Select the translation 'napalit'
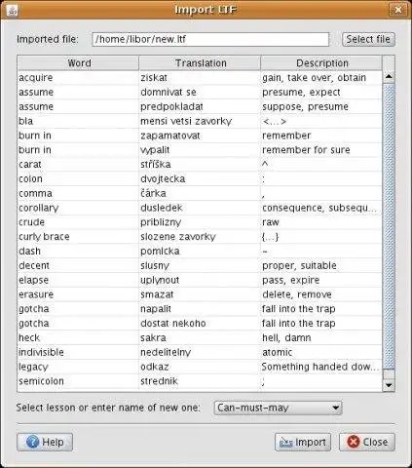Viewport: 412px width, 468px height. click(x=200, y=309)
